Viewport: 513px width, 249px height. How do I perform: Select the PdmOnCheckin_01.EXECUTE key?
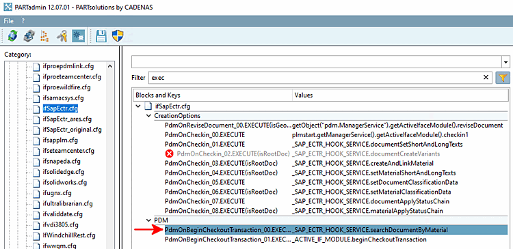(205, 144)
